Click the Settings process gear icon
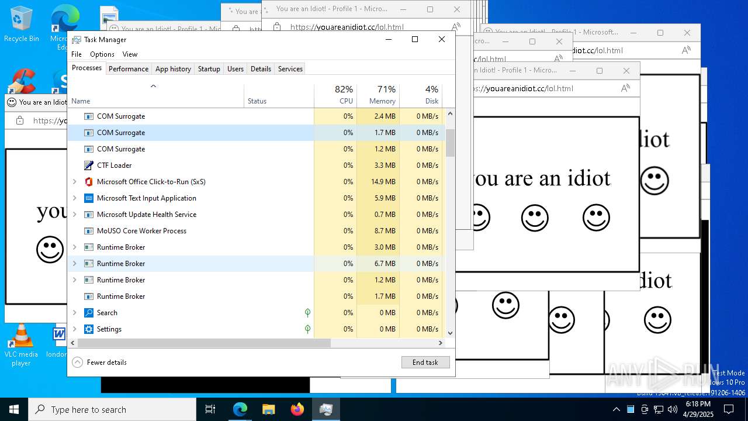 pyautogui.click(x=89, y=329)
